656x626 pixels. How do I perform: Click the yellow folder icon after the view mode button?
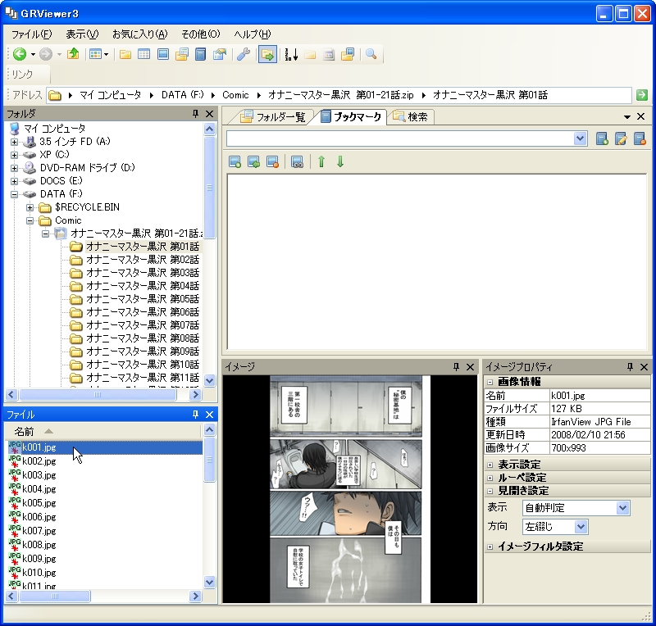point(125,54)
